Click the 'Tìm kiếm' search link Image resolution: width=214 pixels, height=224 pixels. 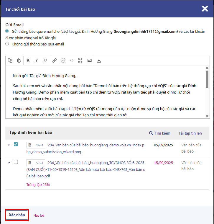160,133
